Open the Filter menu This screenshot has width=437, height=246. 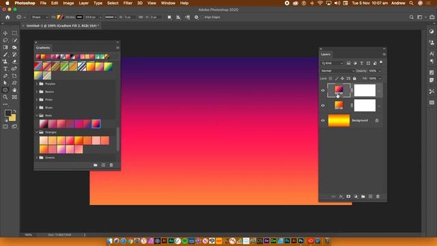pyautogui.click(x=128, y=3)
